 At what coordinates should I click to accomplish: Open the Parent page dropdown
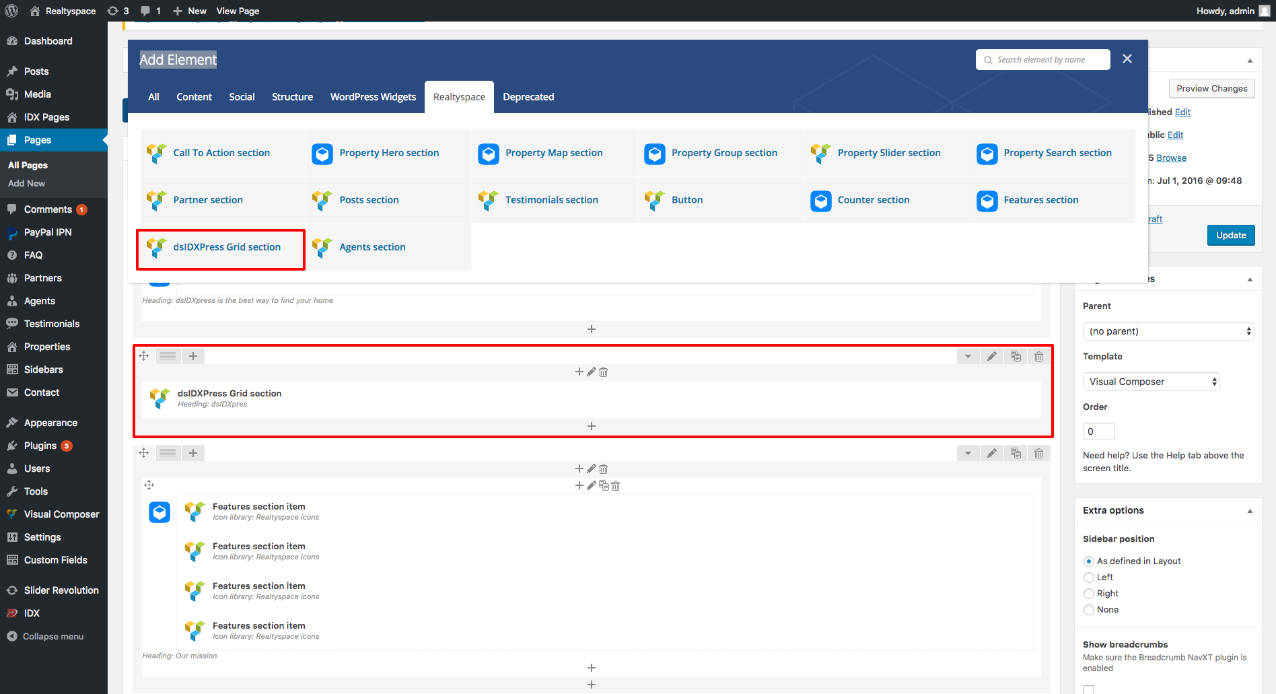[1168, 331]
